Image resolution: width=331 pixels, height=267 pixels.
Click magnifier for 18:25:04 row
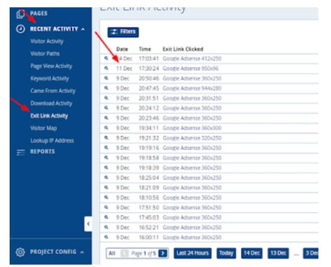pyautogui.click(x=106, y=177)
